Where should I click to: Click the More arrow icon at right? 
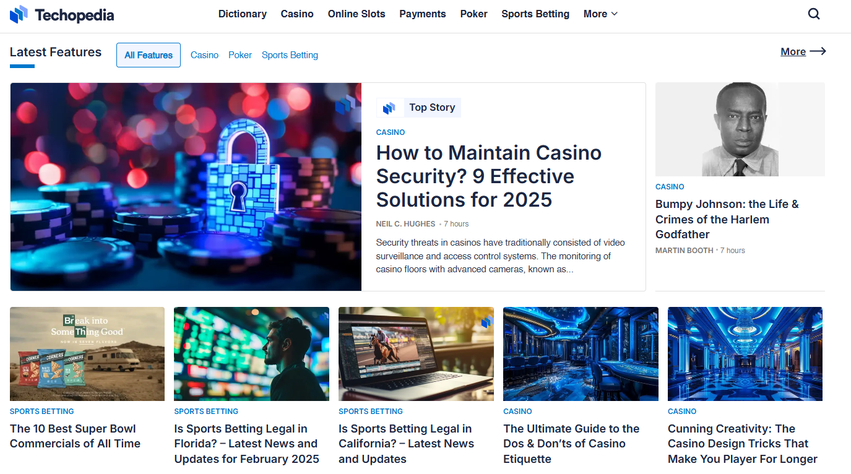818,51
